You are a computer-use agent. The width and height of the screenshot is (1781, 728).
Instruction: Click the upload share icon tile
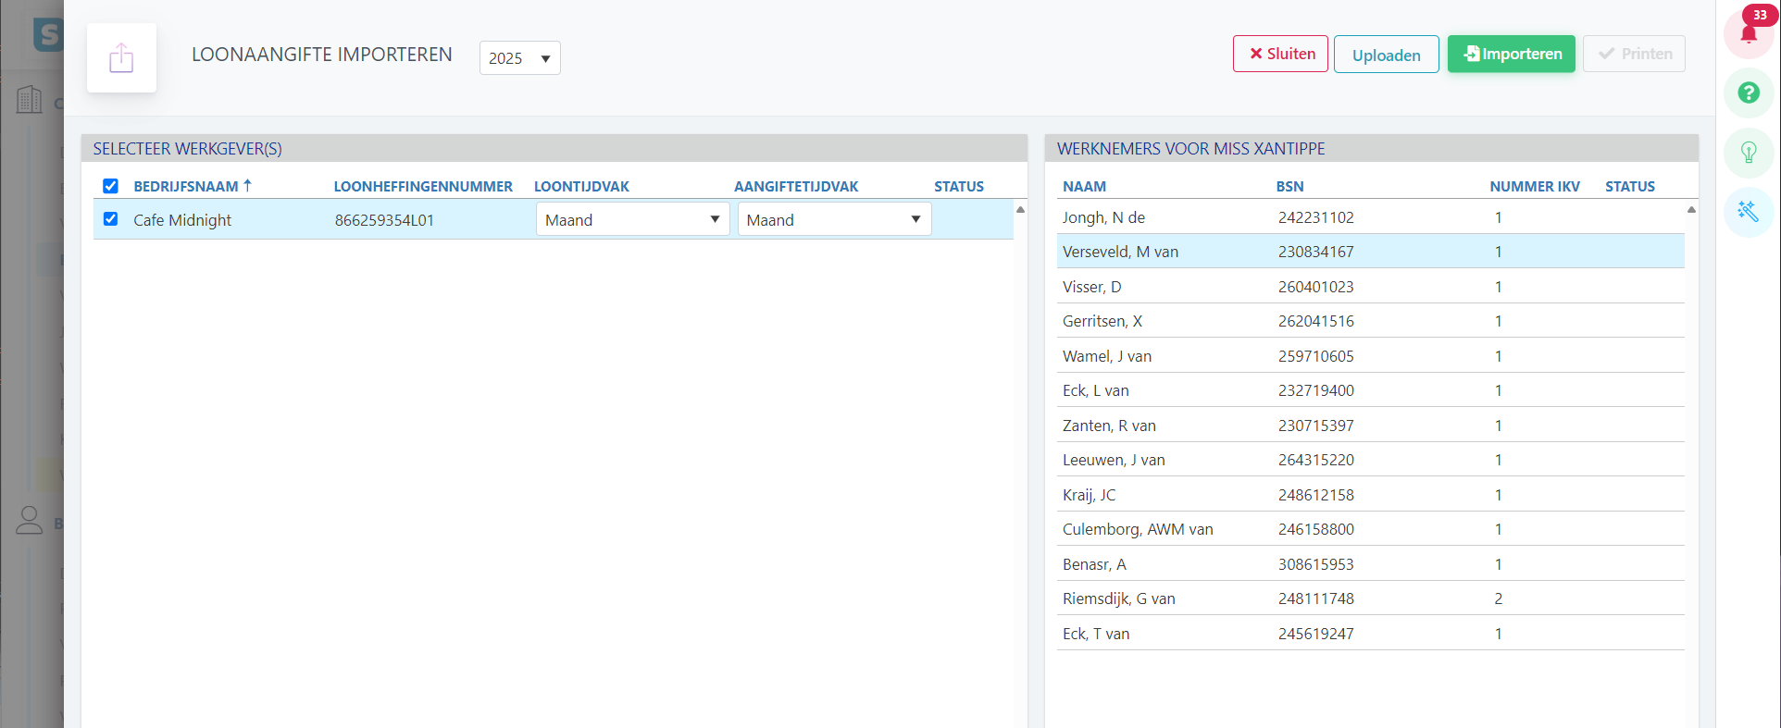121,58
